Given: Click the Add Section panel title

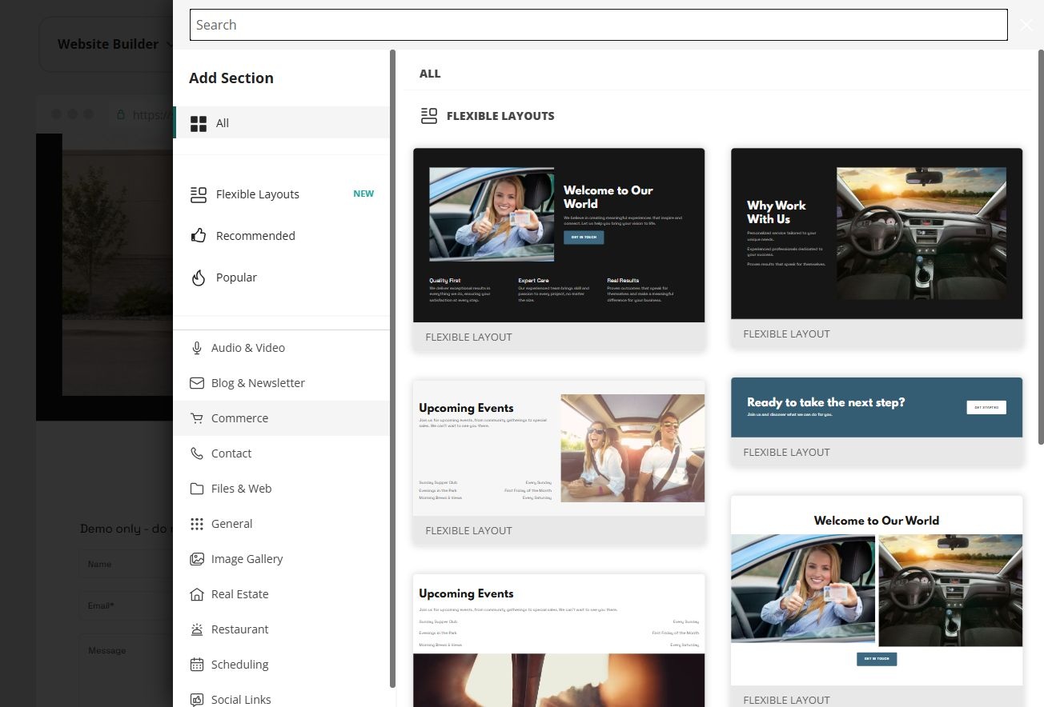Looking at the screenshot, I should 231,78.
